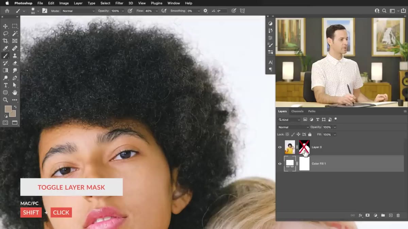This screenshot has width=408, height=229.
Task: Open the Filter menu
Action: [119, 3]
